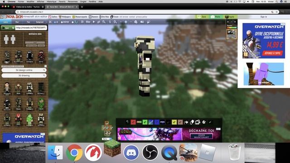Open the Gallery page link
Viewport: 290px width, 163px height.
[53, 17]
